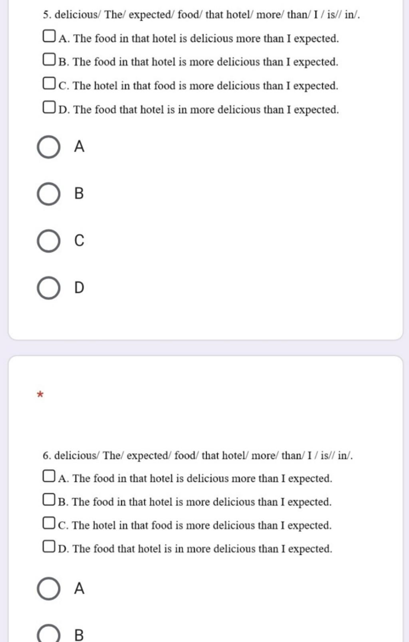
Task: Choose radio option C for question 5
Action: pyautogui.click(x=49, y=241)
